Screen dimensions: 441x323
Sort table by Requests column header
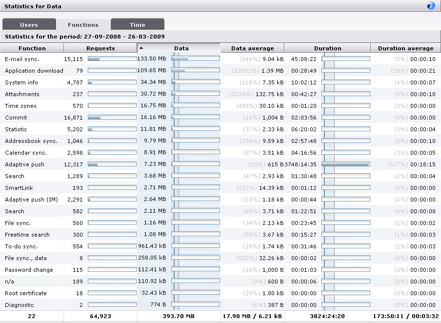[x=100, y=48]
